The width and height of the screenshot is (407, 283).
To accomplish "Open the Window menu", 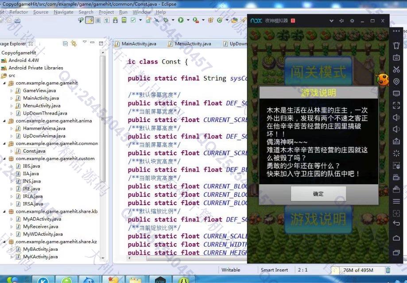I will (x=141, y=12).
